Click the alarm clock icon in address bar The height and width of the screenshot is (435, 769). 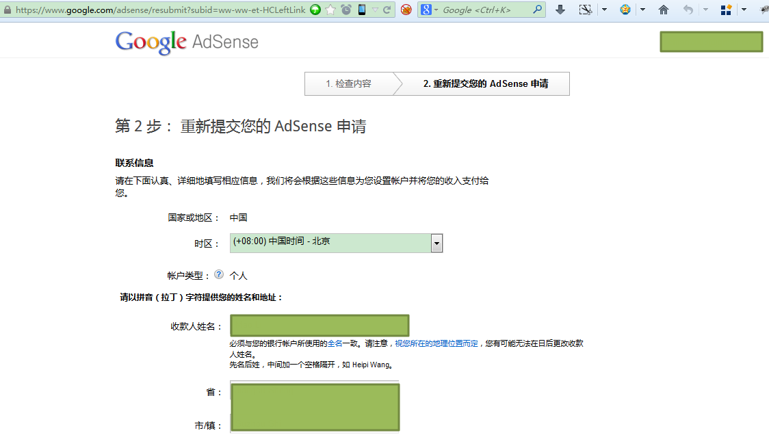pyautogui.click(x=346, y=10)
